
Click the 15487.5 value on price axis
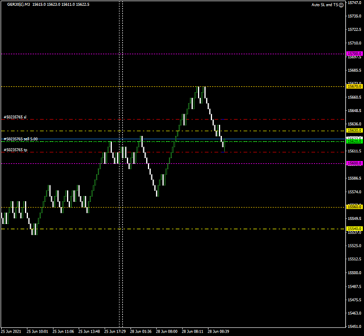pos(354,286)
